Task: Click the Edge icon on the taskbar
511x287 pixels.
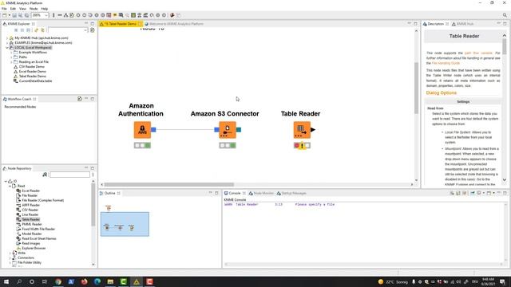Action: (x=97, y=281)
